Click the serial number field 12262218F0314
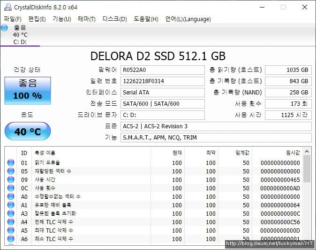This screenshot has width=316, height=250. pos(163,81)
